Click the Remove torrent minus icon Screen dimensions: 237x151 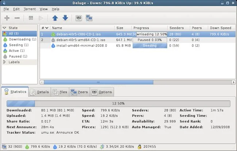17,18
